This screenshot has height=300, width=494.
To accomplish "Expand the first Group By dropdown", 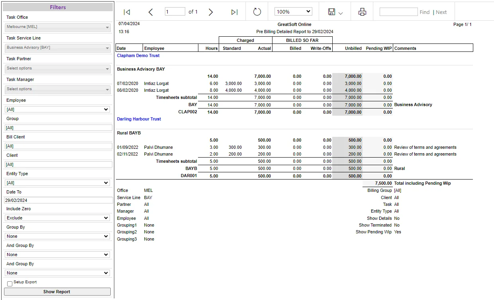I will point(57,236).
